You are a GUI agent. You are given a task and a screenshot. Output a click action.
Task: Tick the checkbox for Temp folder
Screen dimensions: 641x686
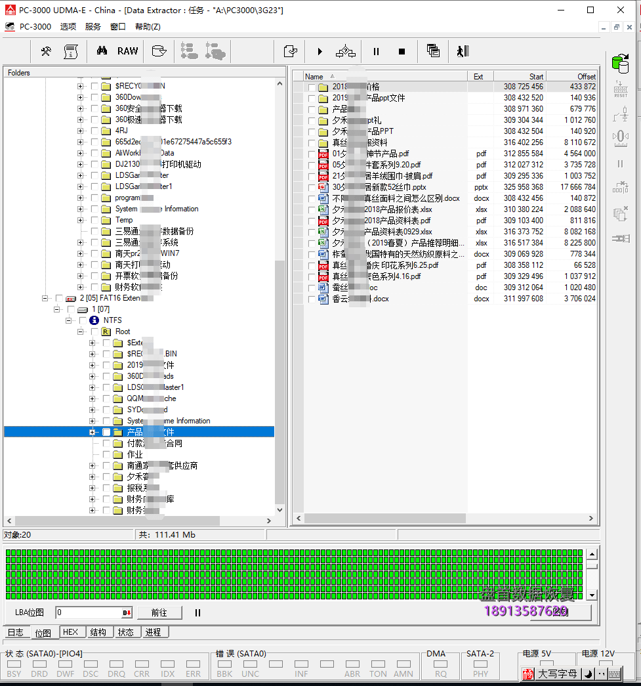pyautogui.click(x=94, y=220)
